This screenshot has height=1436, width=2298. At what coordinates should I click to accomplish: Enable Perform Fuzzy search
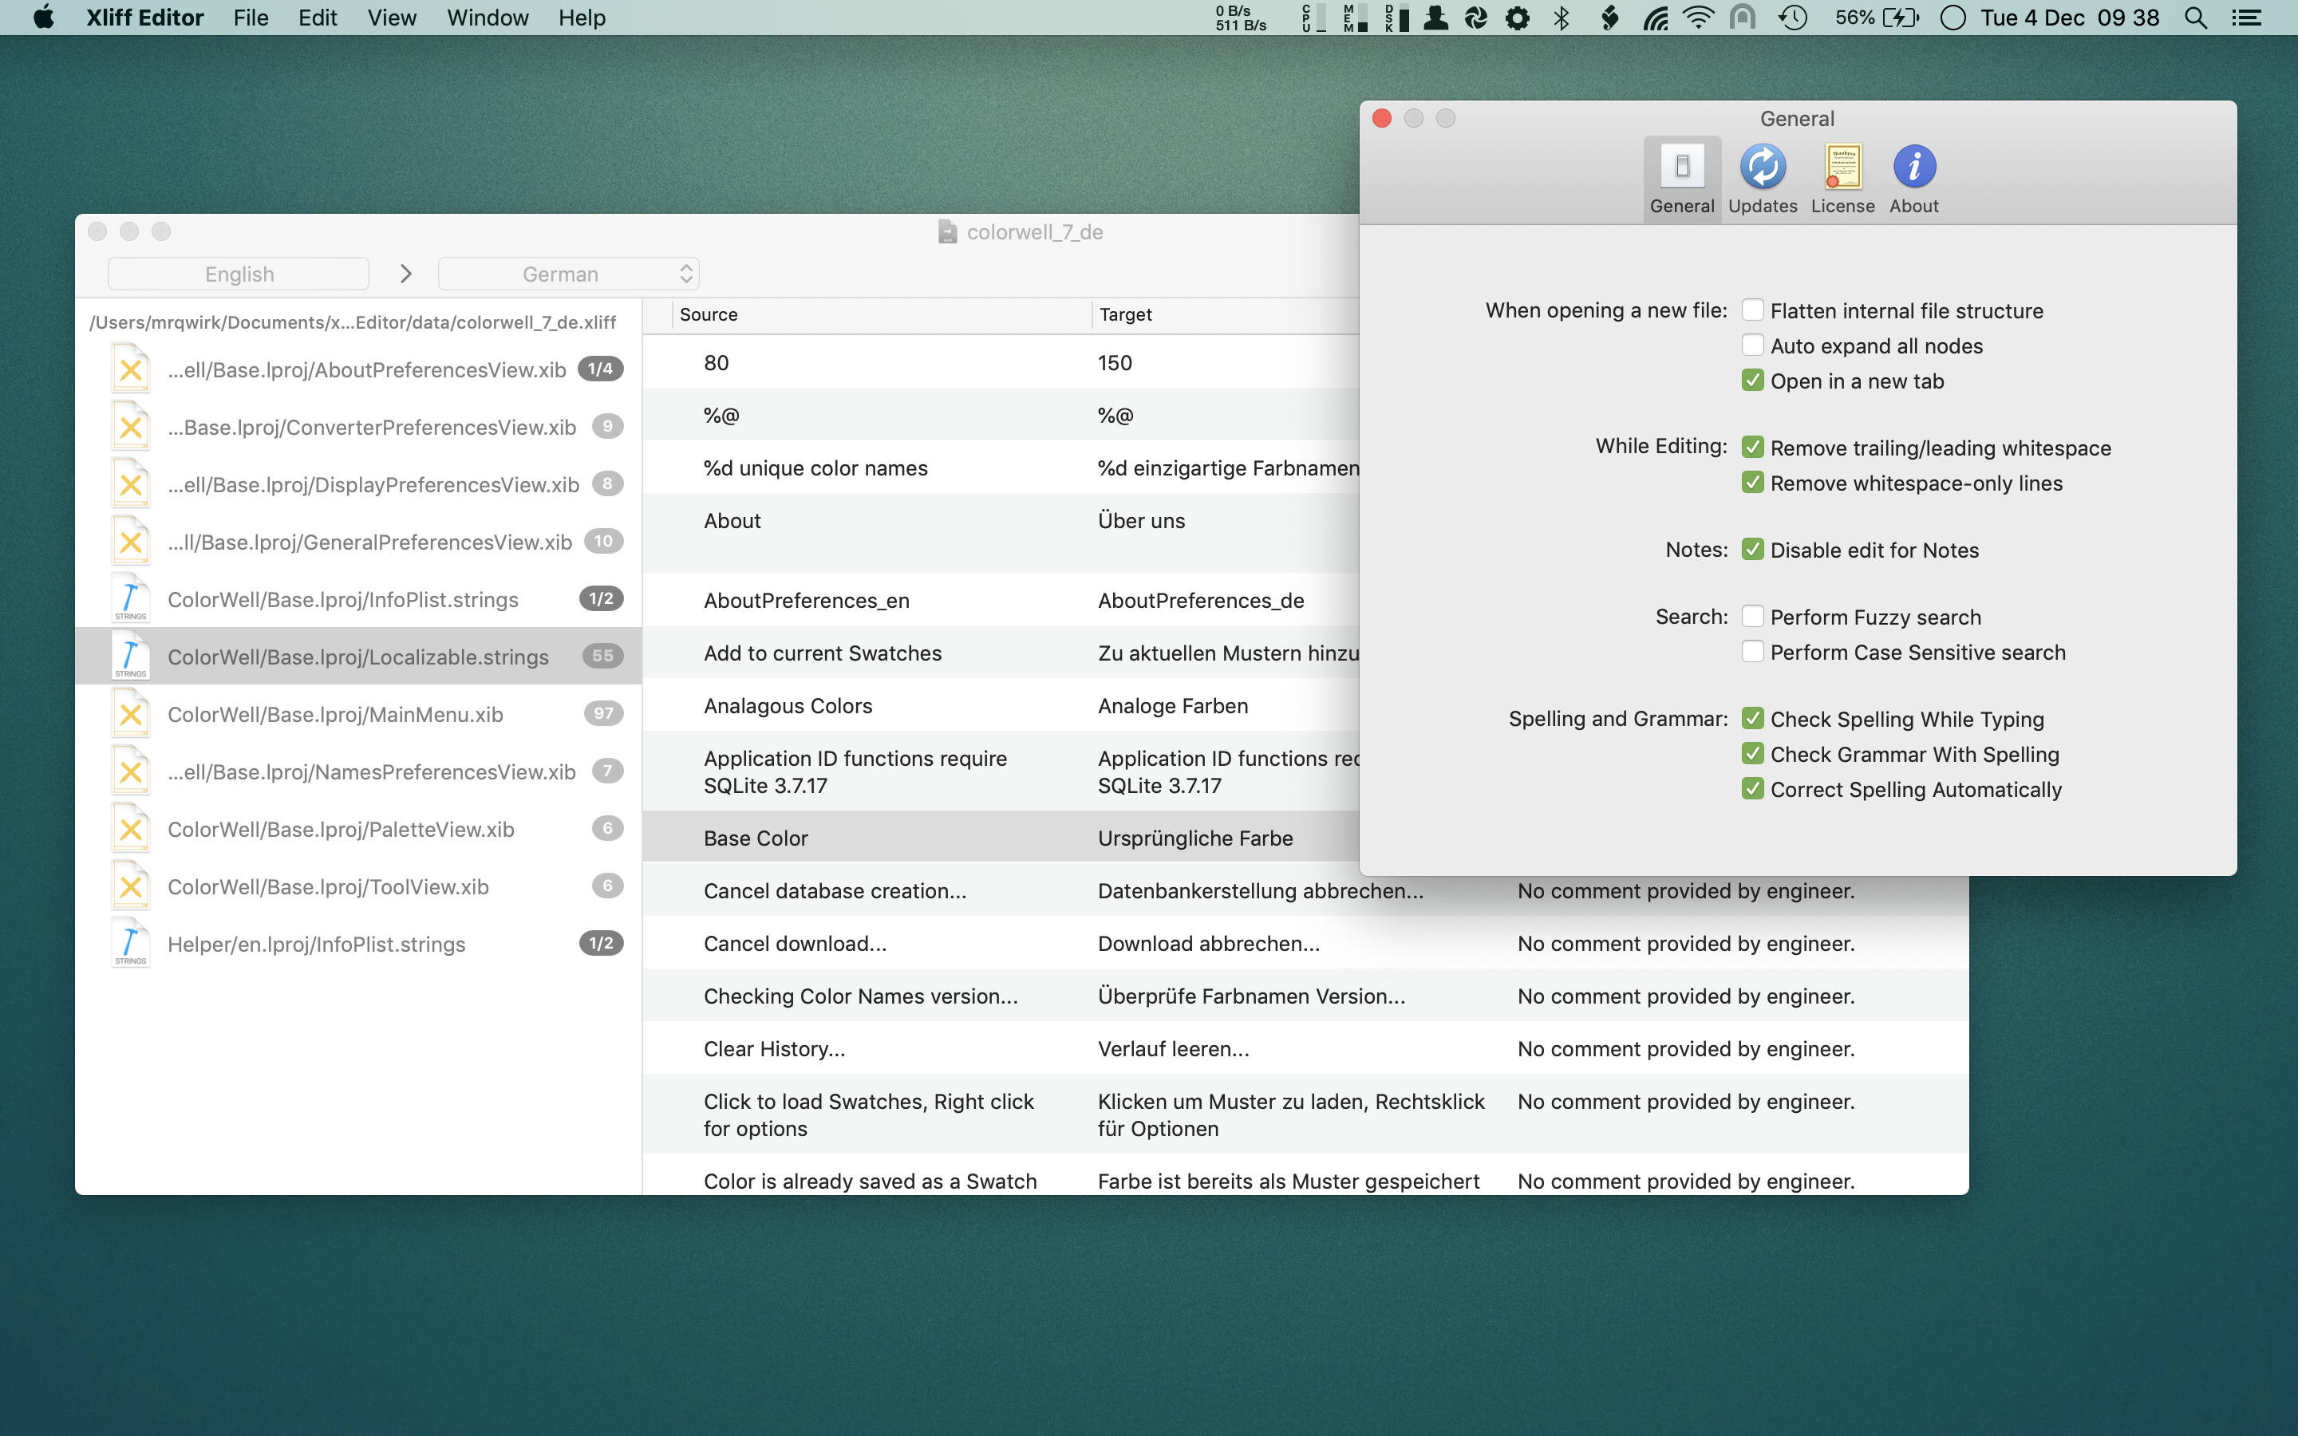point(1752,615)
